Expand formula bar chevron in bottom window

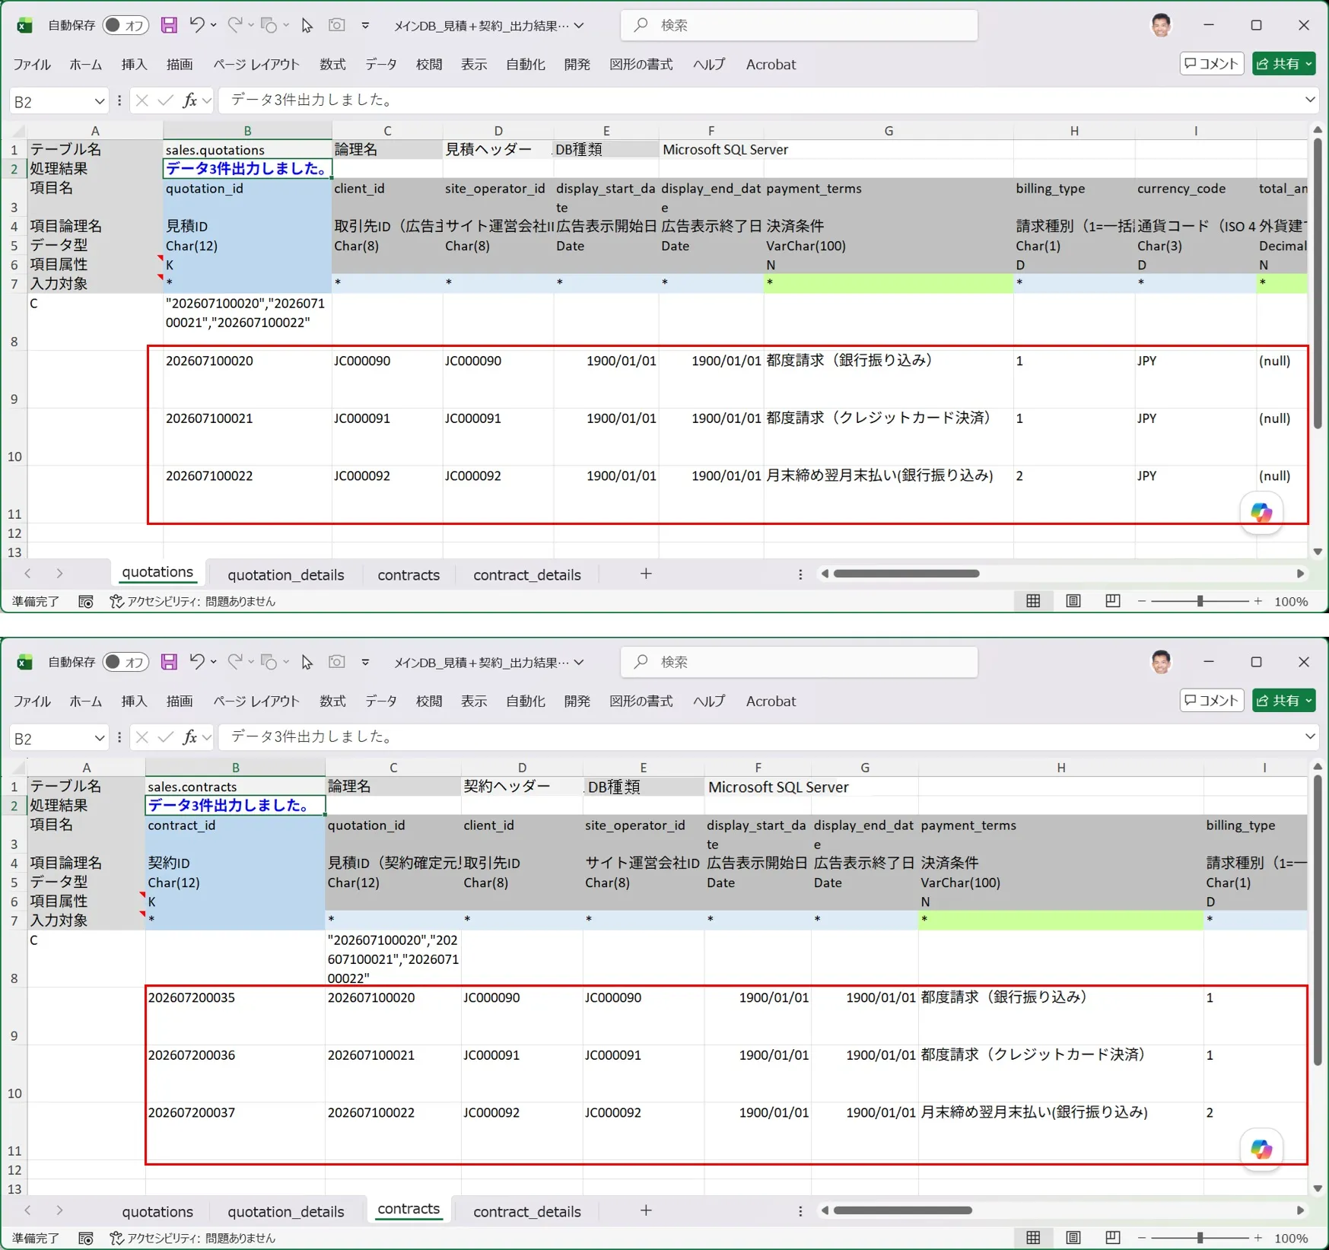1310,736
